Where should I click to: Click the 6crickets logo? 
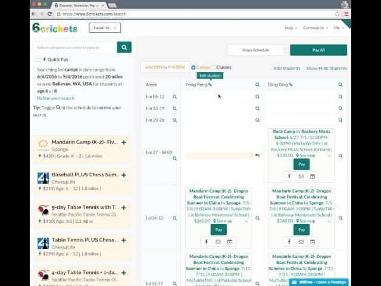tap(55, 28)
